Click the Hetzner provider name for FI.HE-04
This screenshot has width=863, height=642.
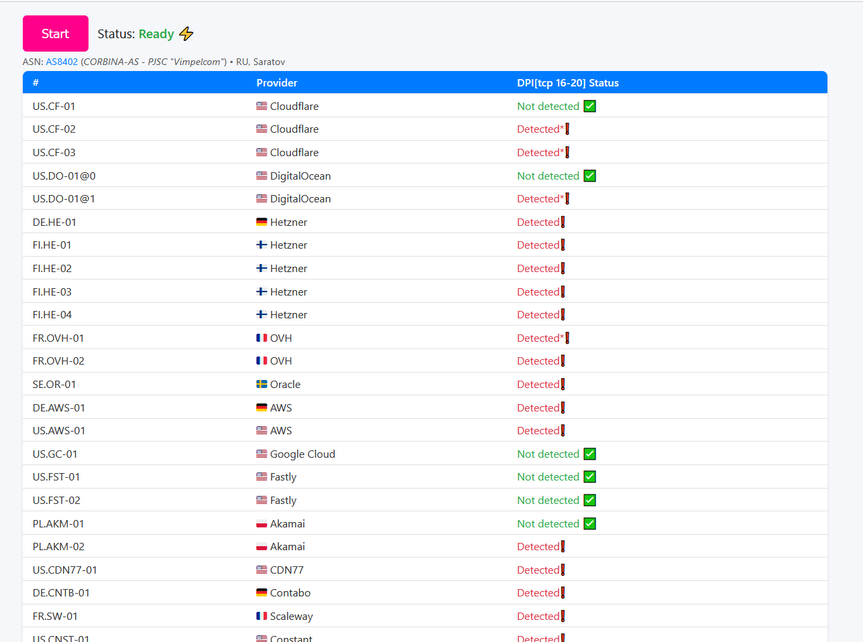click(x=288, y=315)
